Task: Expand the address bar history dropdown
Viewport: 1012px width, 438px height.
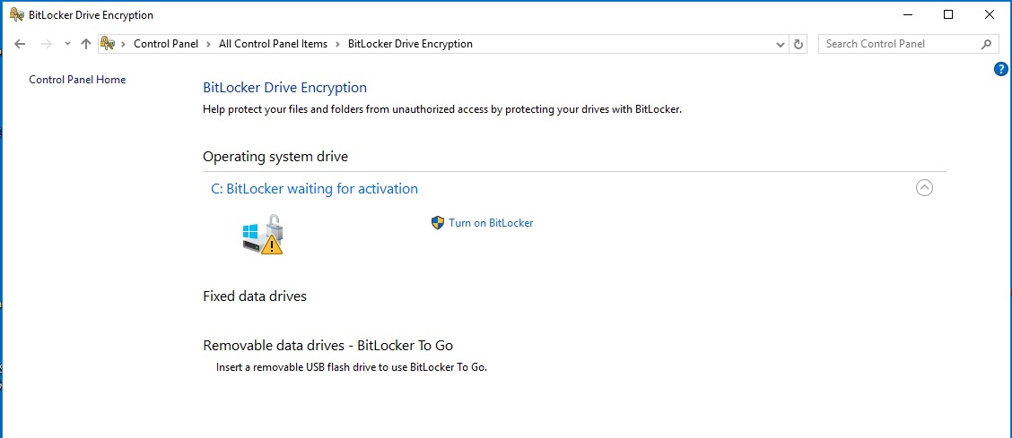Action: 780,44
